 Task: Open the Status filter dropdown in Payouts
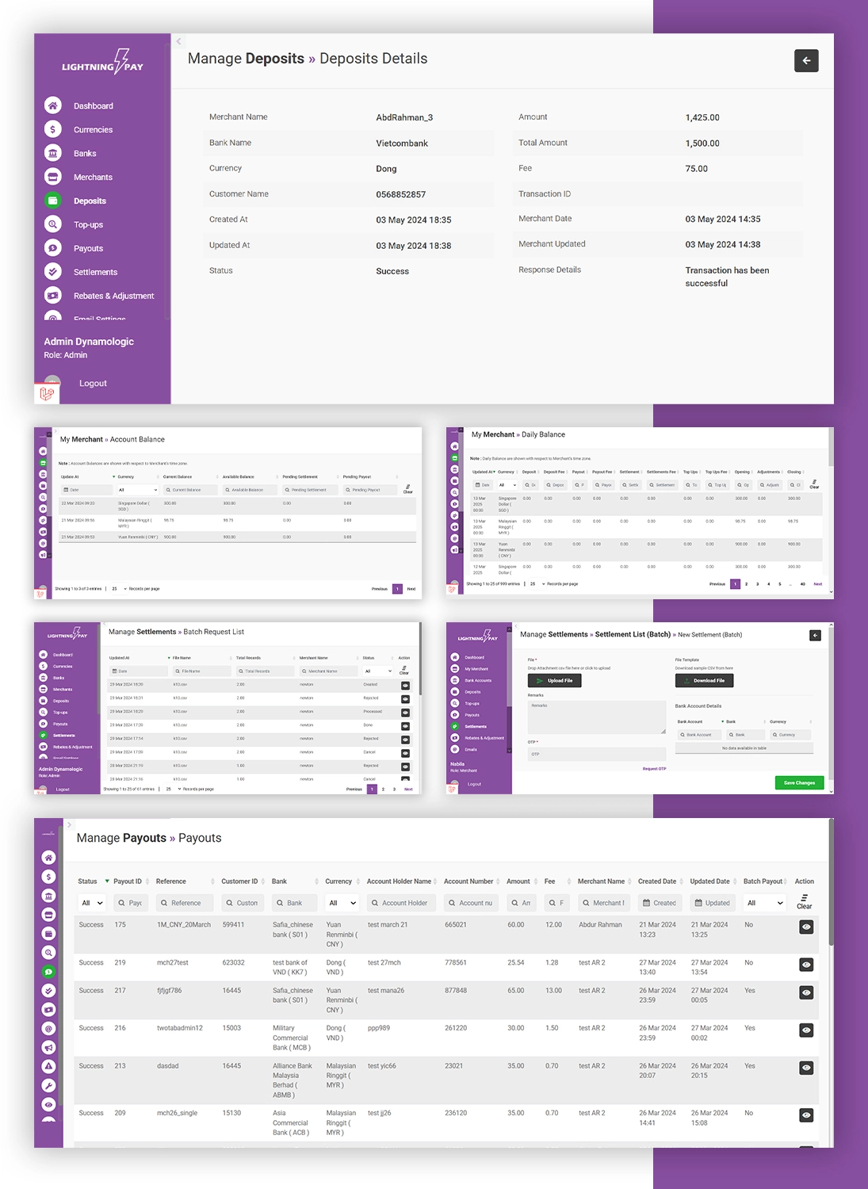[92, 903]
